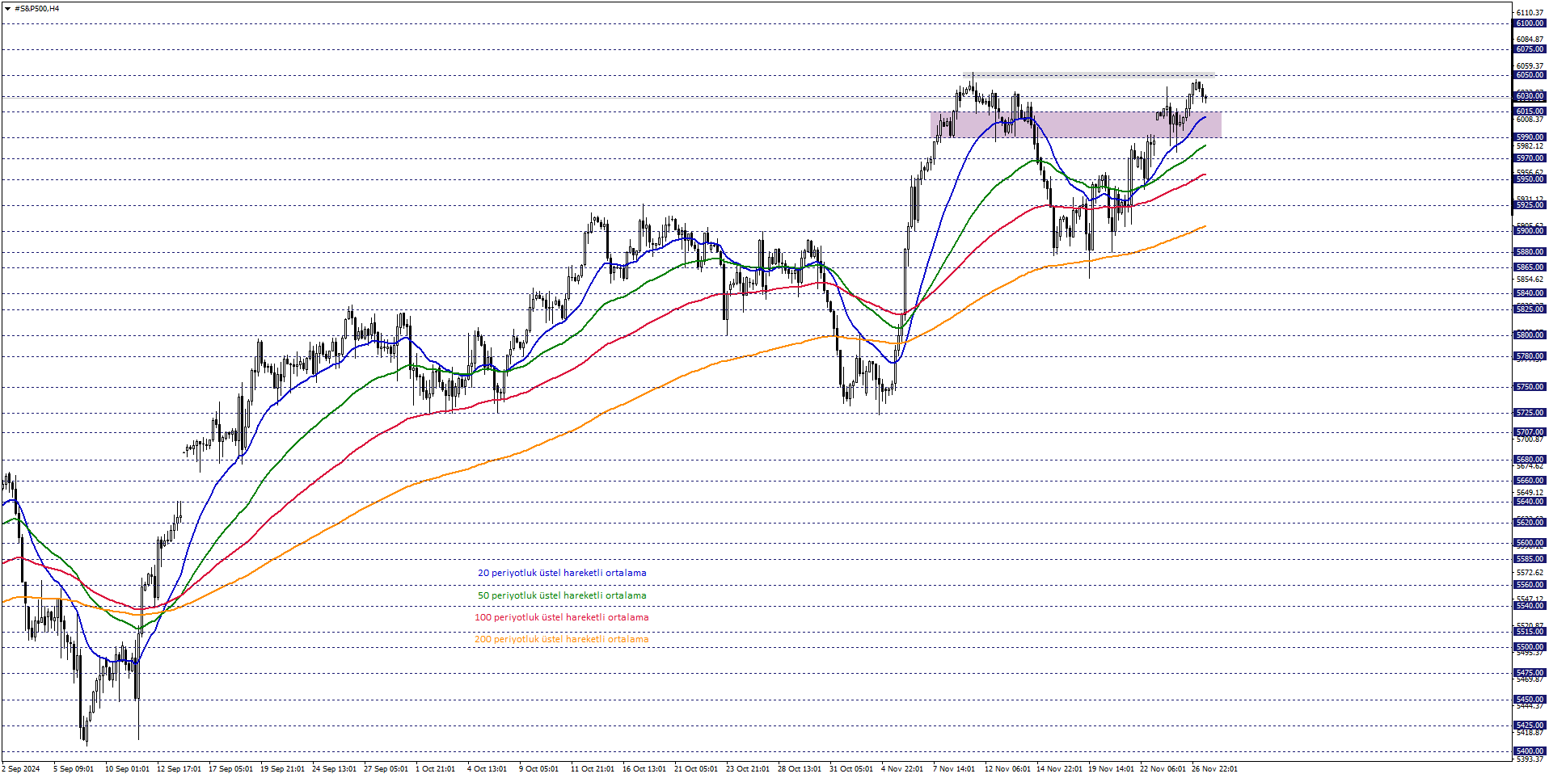Click the '7 Nov 14:01' time axis label
The image size is (1549, 778).
pyautogui.click(x=954, y=769)
